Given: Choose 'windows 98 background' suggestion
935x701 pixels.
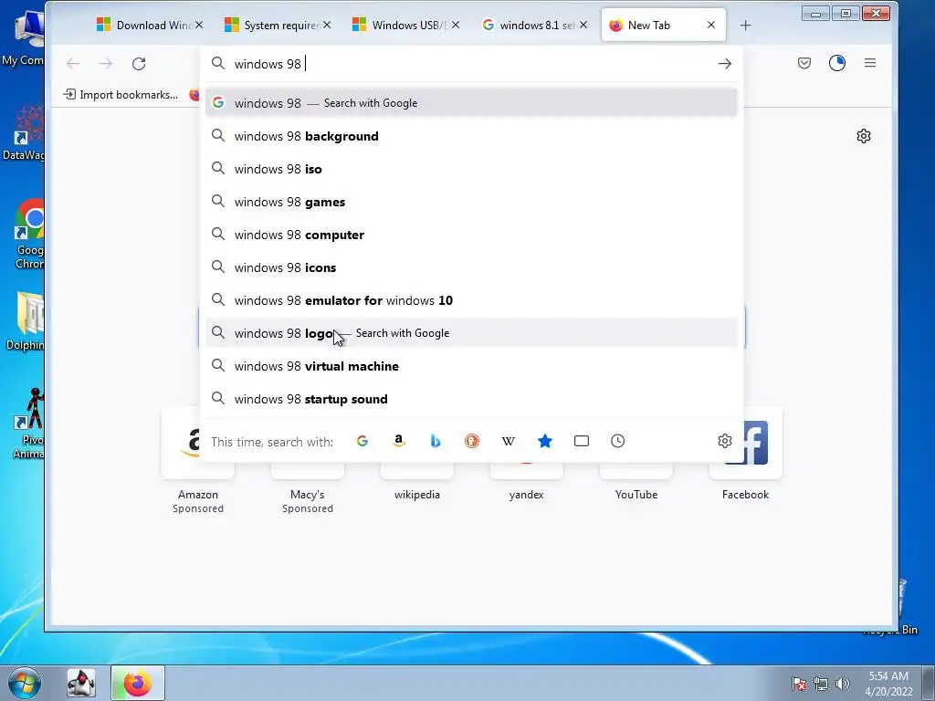Looking at the screenshot, I should point(472,136).
